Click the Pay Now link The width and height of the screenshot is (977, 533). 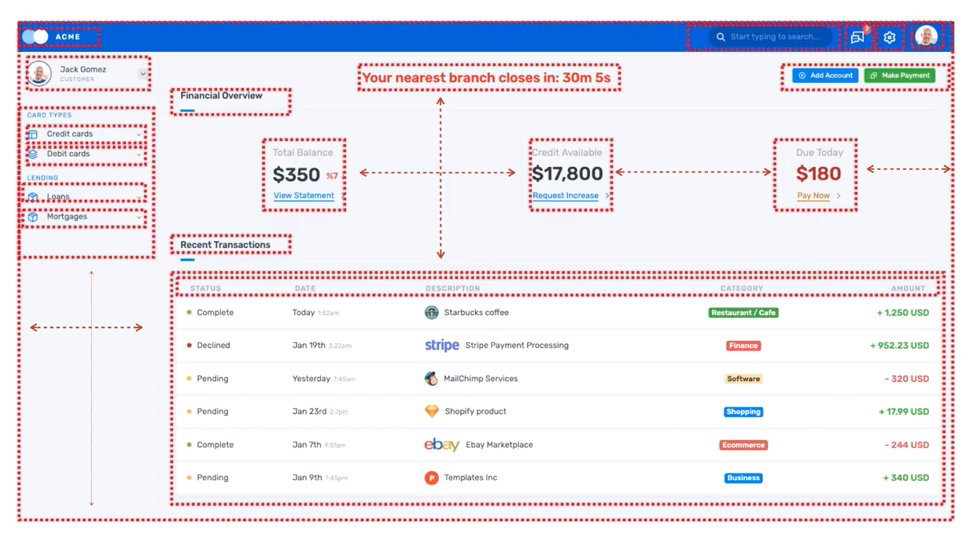813,195
